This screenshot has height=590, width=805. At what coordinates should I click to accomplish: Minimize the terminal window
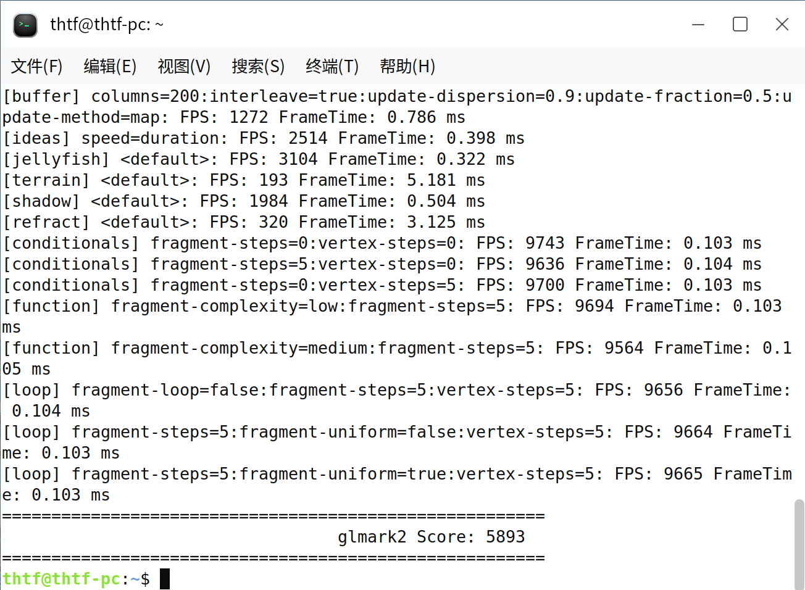point(698,25)
